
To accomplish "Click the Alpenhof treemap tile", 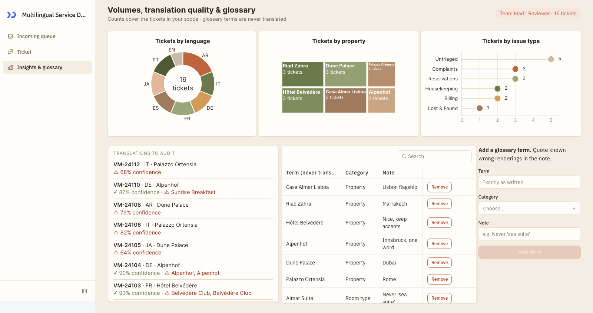I will [x=382, y=100].
